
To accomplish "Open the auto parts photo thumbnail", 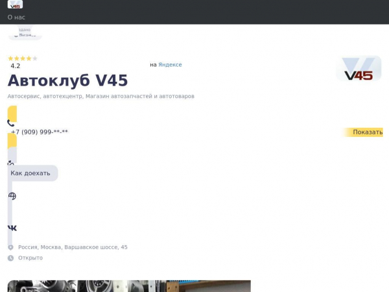I will [x=129, y=286].
